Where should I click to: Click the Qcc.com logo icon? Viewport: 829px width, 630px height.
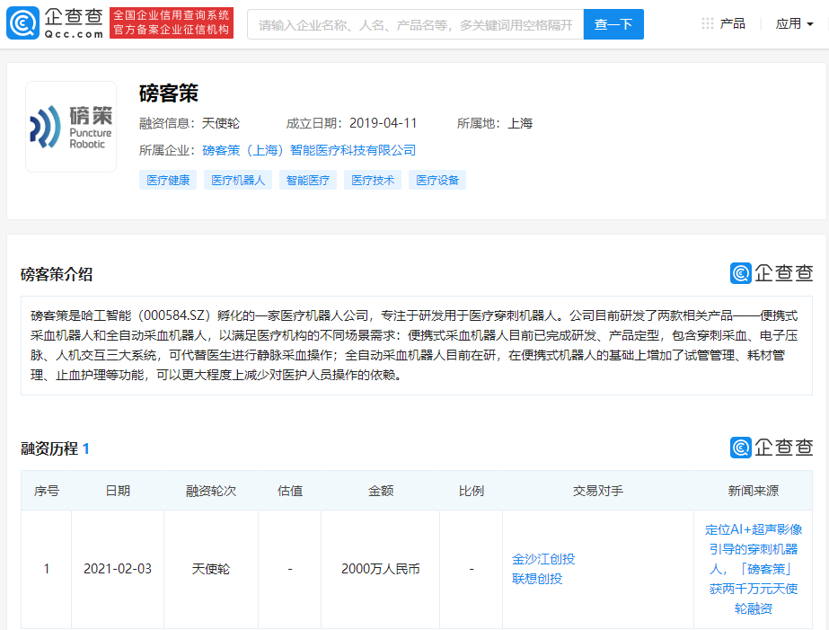[x=22, y=23]
